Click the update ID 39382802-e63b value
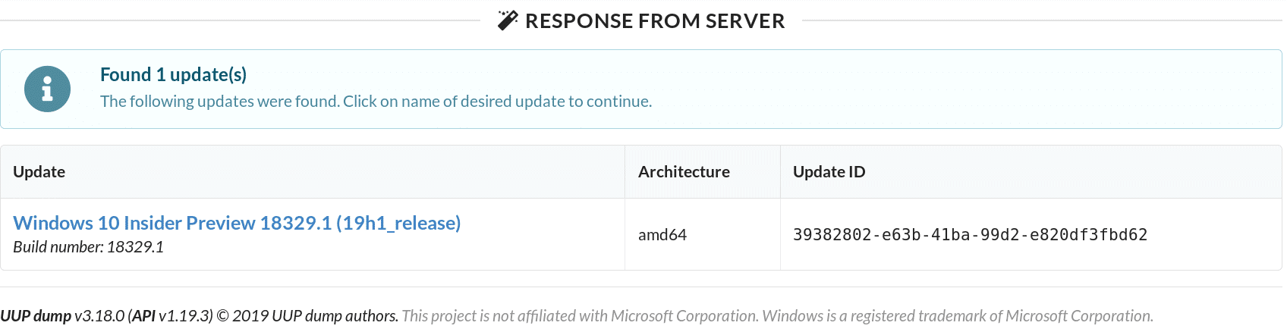The height and width of the screenshot is (332, 1287). coord(970,235)
